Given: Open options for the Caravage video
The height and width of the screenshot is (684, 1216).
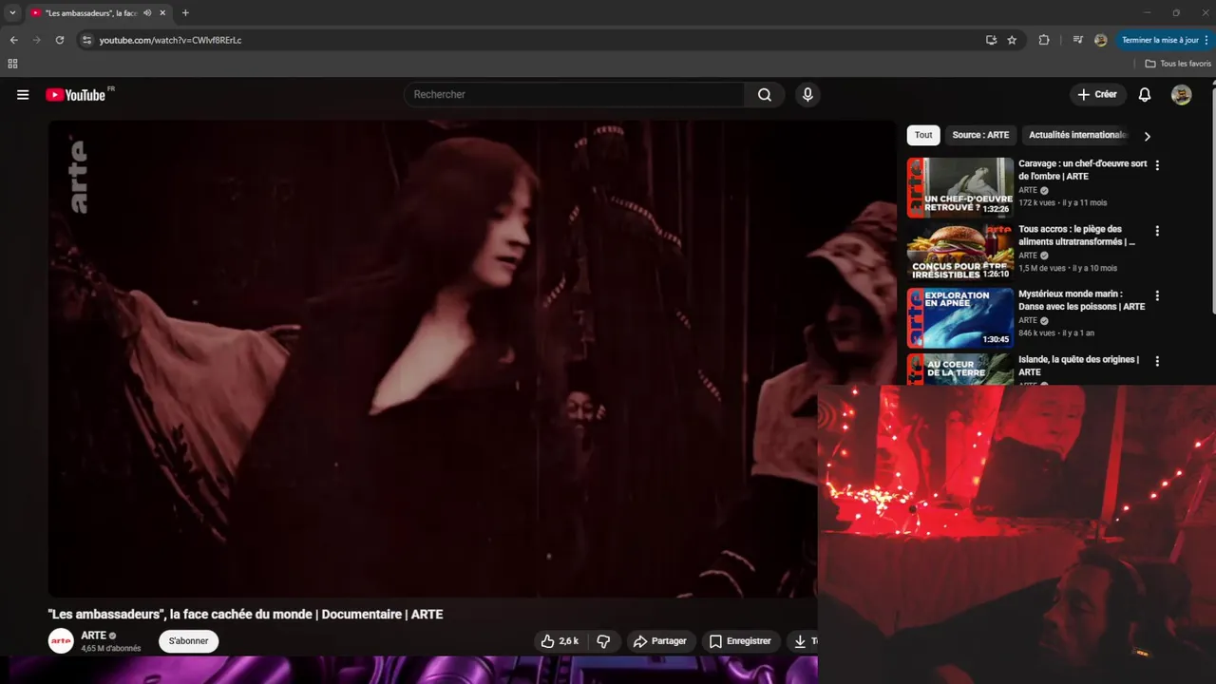Looking at the screenshot, I should (x=1157, y=165).
